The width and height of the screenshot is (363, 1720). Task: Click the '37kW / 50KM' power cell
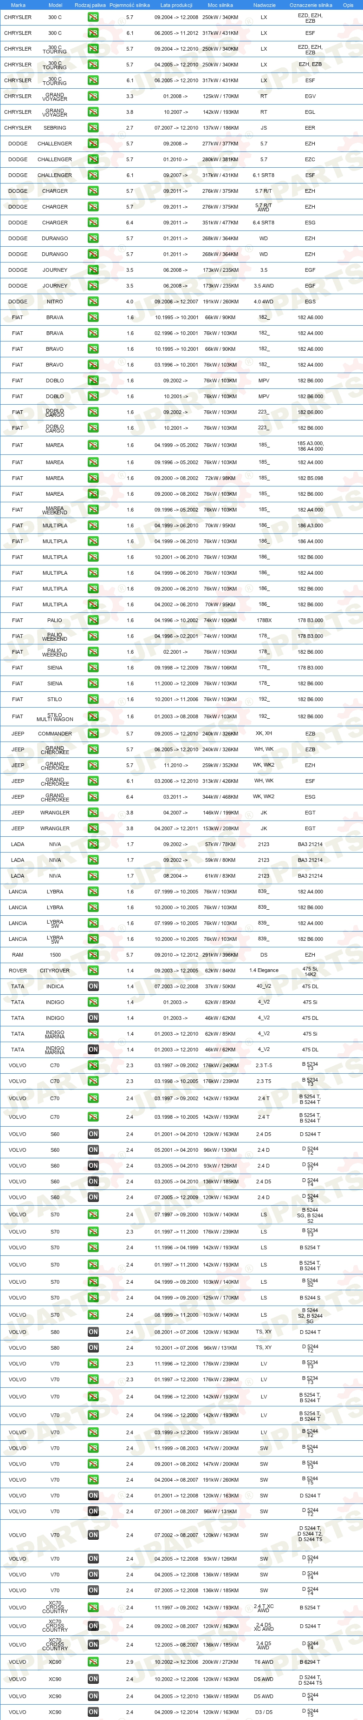pyautogui.click(x=220, y=986)
